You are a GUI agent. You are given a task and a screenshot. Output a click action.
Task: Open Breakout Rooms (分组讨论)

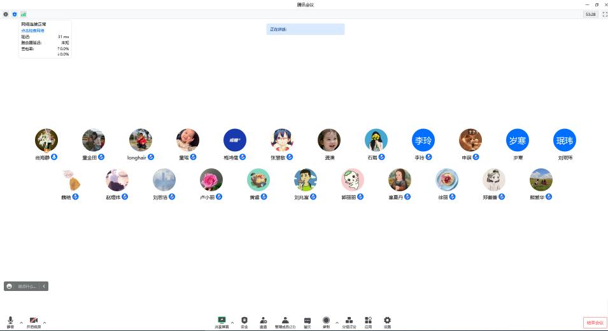[349, 322]
